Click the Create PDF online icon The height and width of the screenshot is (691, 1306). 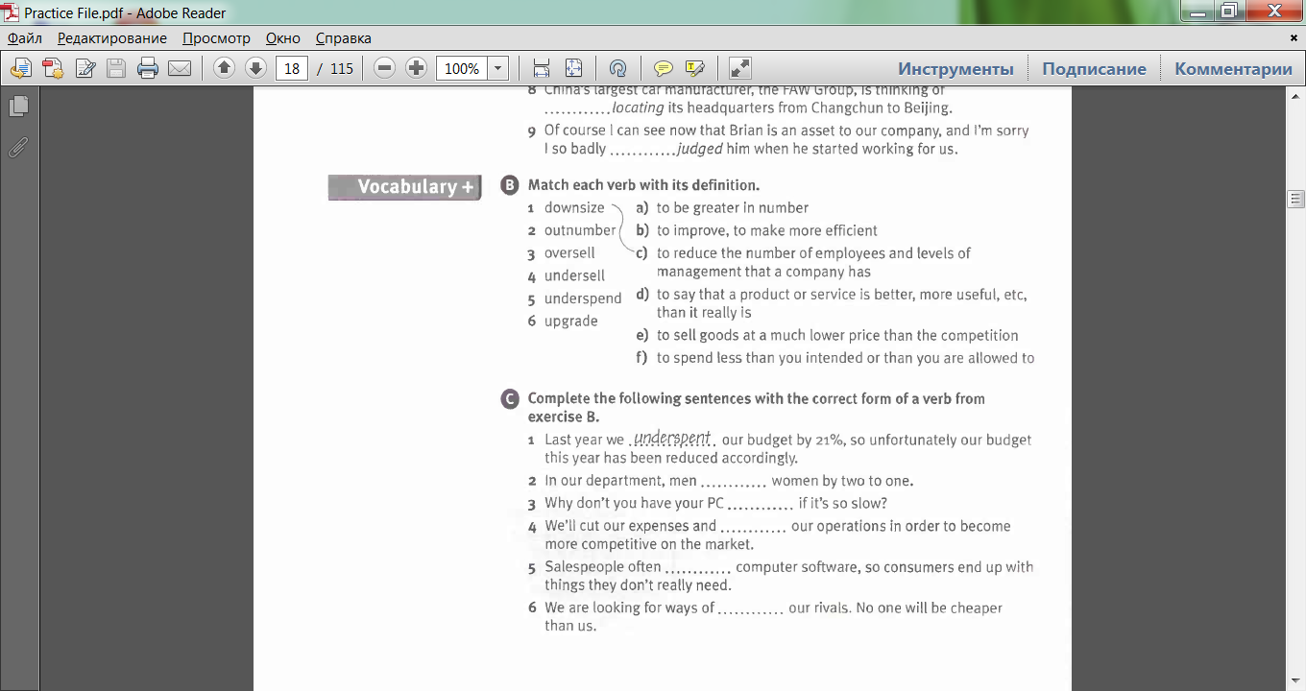tap(53, 68)
